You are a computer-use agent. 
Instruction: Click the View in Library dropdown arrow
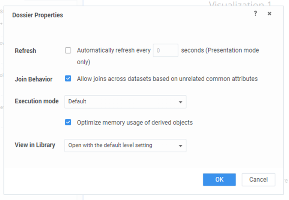tap(180, 145)
